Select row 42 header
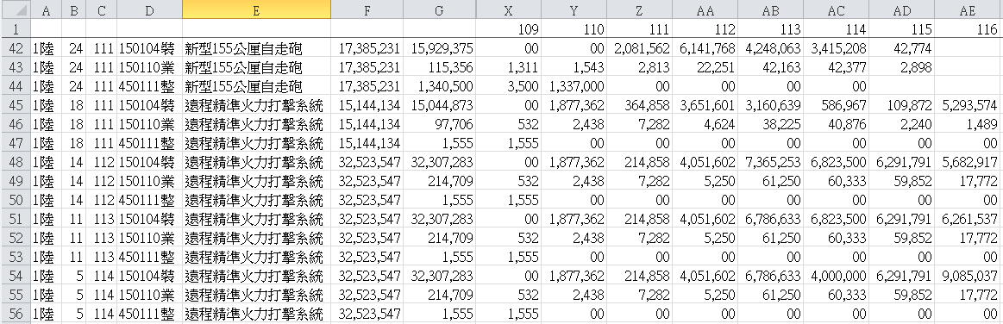 [x=15, y=48]
